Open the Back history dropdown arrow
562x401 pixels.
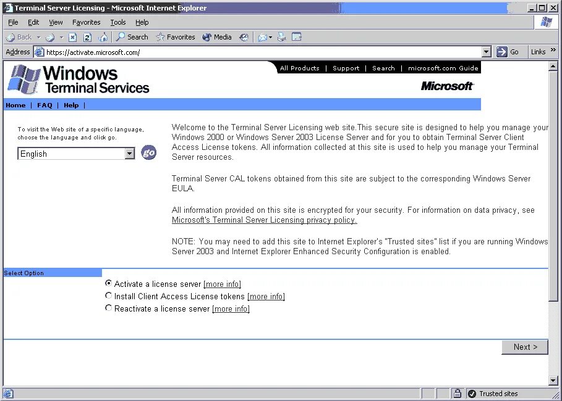point(39,37)
